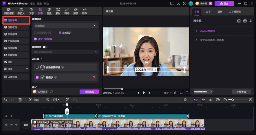Viewport: 256px width, 135px height.
Task: Select 文字轉字幕 text to subtitles
Action: pyautogui.click(x=16, y=41)
